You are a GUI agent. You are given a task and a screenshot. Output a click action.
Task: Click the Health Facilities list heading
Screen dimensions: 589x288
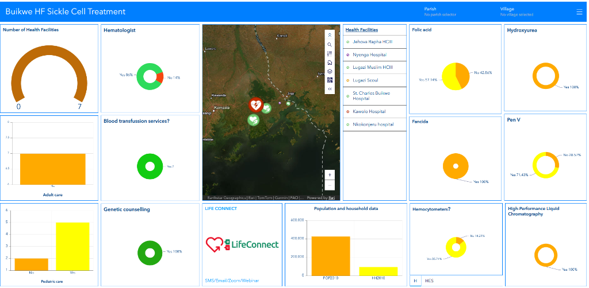(362, 30)
